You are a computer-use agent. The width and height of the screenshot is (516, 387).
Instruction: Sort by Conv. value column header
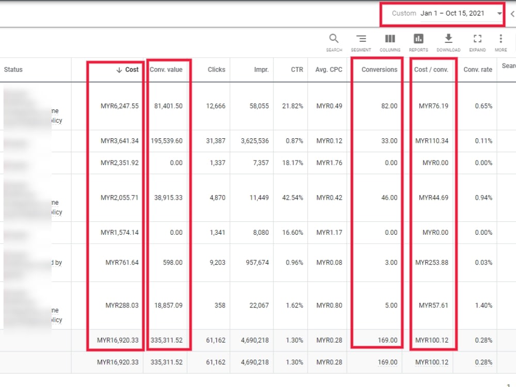tap(166, 70)
